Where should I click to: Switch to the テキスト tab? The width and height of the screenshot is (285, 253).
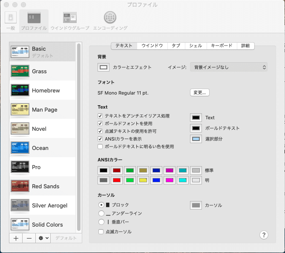pyautogui.click(x=124, y=46)
